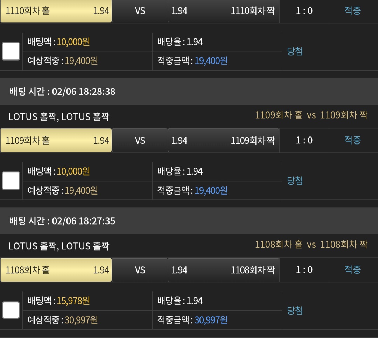
Task: Click the 1109회차 홀 vs 1109회차 짝 title
Action: tap(311, 115)
